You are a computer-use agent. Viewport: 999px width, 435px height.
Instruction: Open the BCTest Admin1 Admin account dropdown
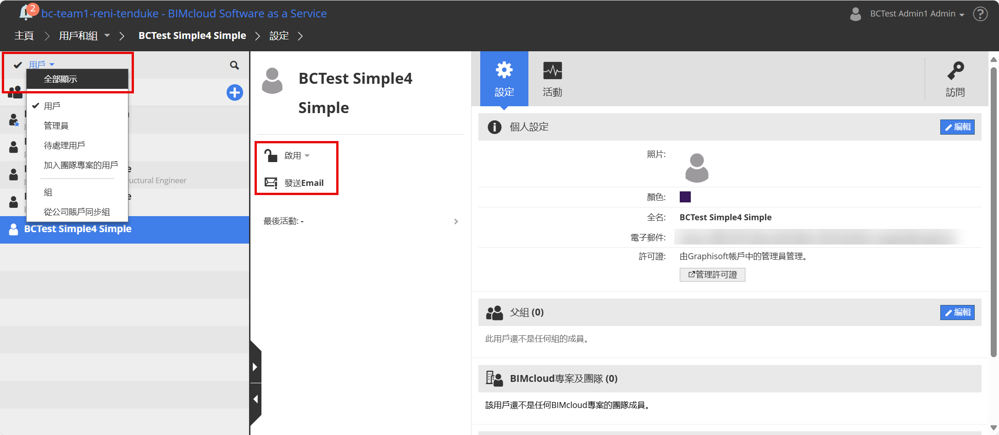917,14
